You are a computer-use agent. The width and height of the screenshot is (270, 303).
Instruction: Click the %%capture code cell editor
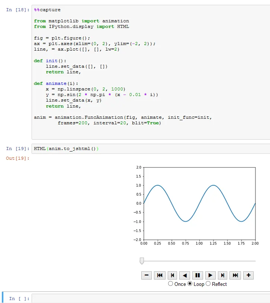click(x=151, y=72)
